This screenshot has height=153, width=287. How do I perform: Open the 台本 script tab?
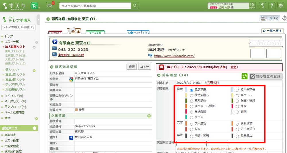click(74, 31)
